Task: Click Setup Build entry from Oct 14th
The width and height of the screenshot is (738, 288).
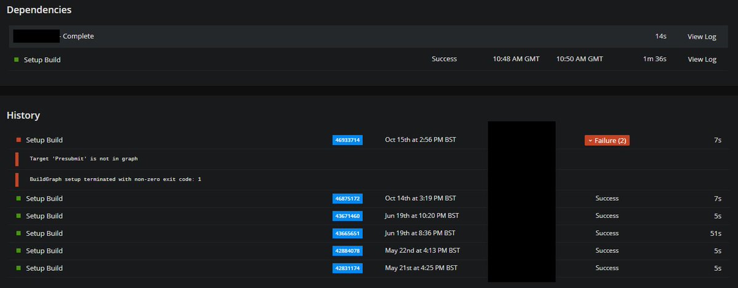Action: [x=44, y=198]
